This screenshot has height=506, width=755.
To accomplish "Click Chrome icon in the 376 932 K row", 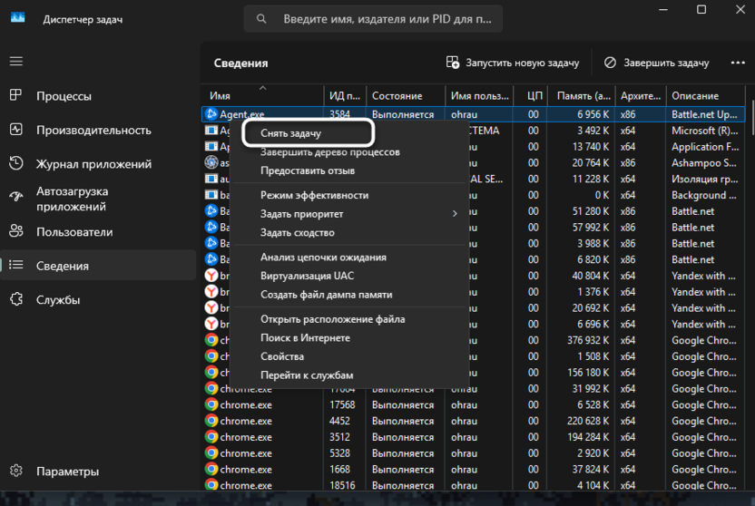I will pos(211,340).
